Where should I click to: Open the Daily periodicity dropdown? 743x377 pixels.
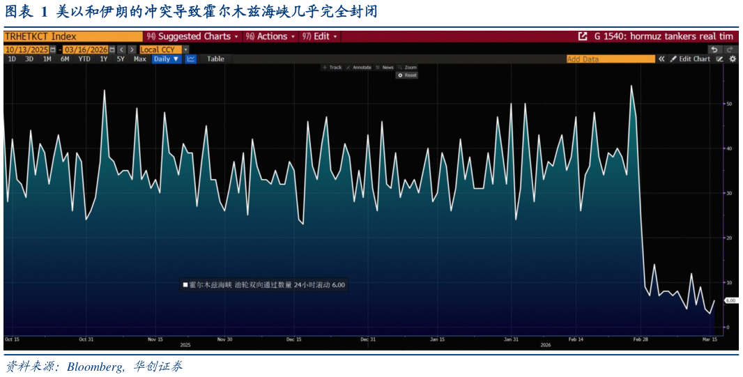click(x=166, y=59)
